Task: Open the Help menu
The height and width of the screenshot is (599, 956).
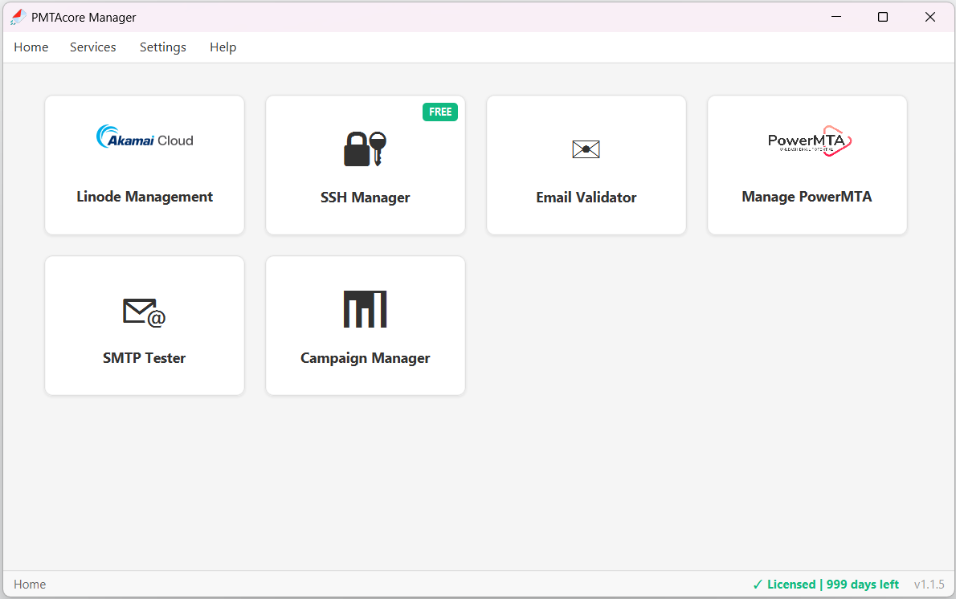Action: click(223, 47)
